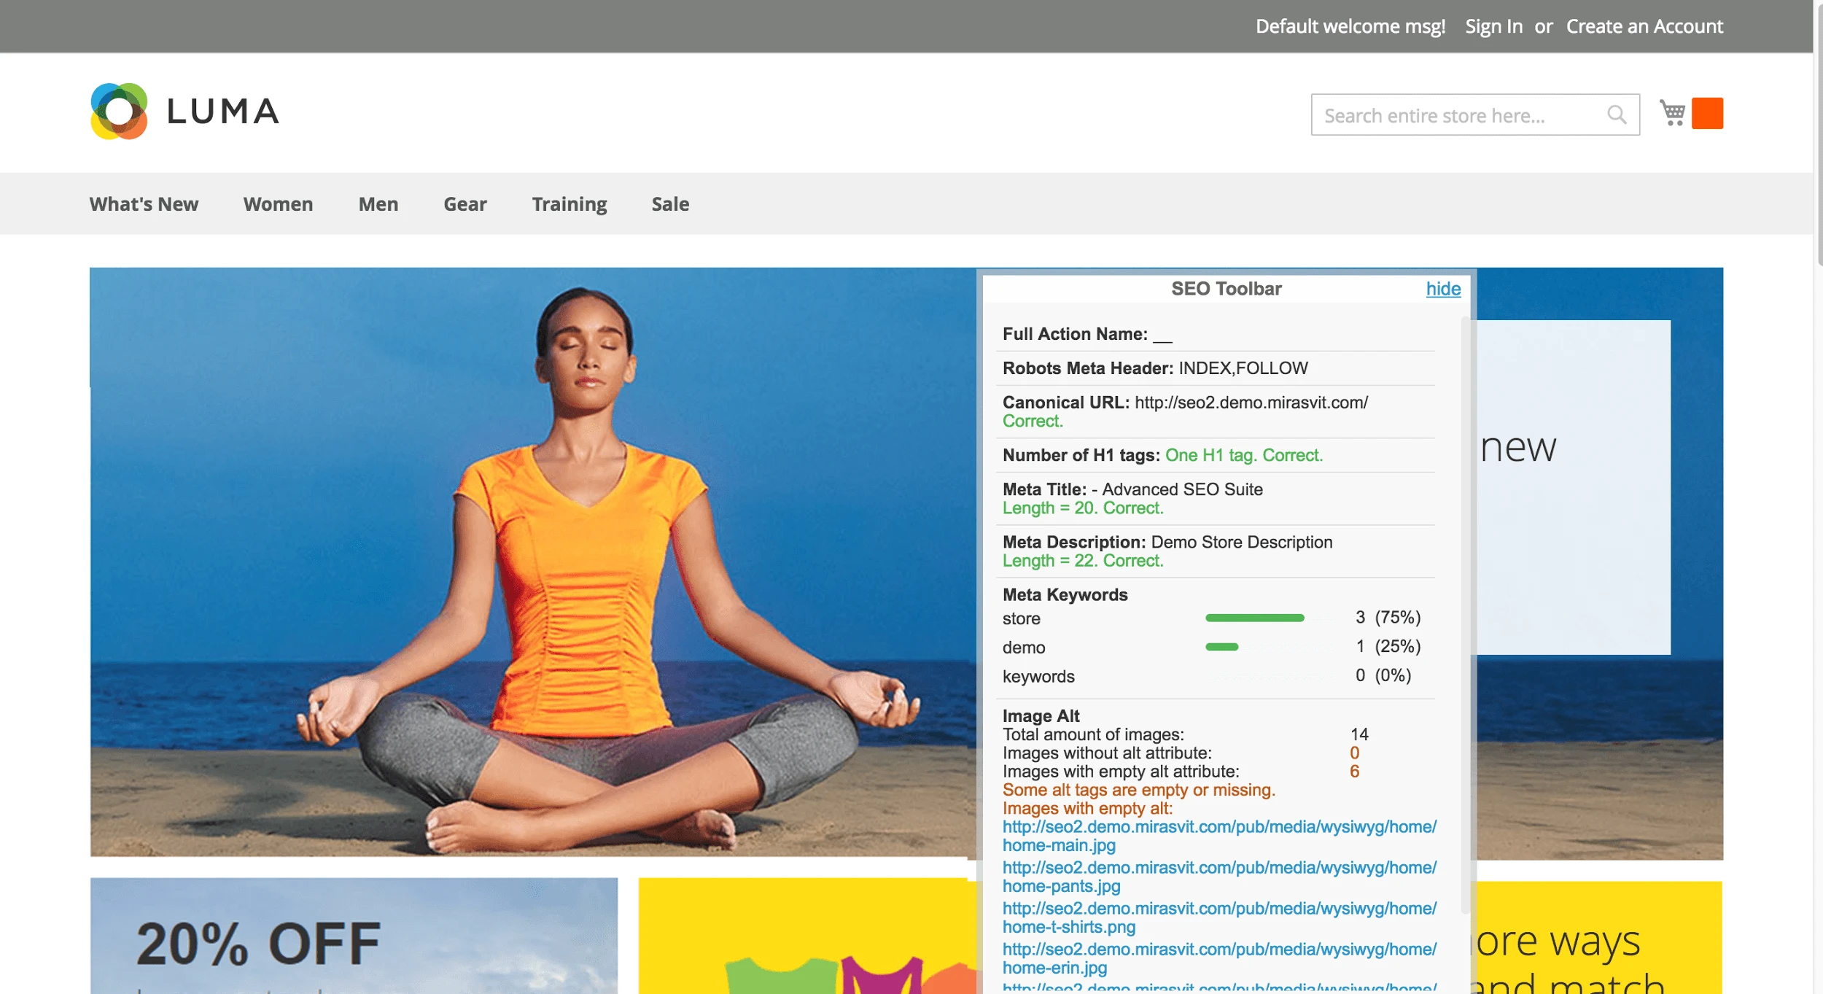Viewport: 1823px width, 994px height.
Task: Click the search magnifier icon
Action: (x=1617, y=114)
